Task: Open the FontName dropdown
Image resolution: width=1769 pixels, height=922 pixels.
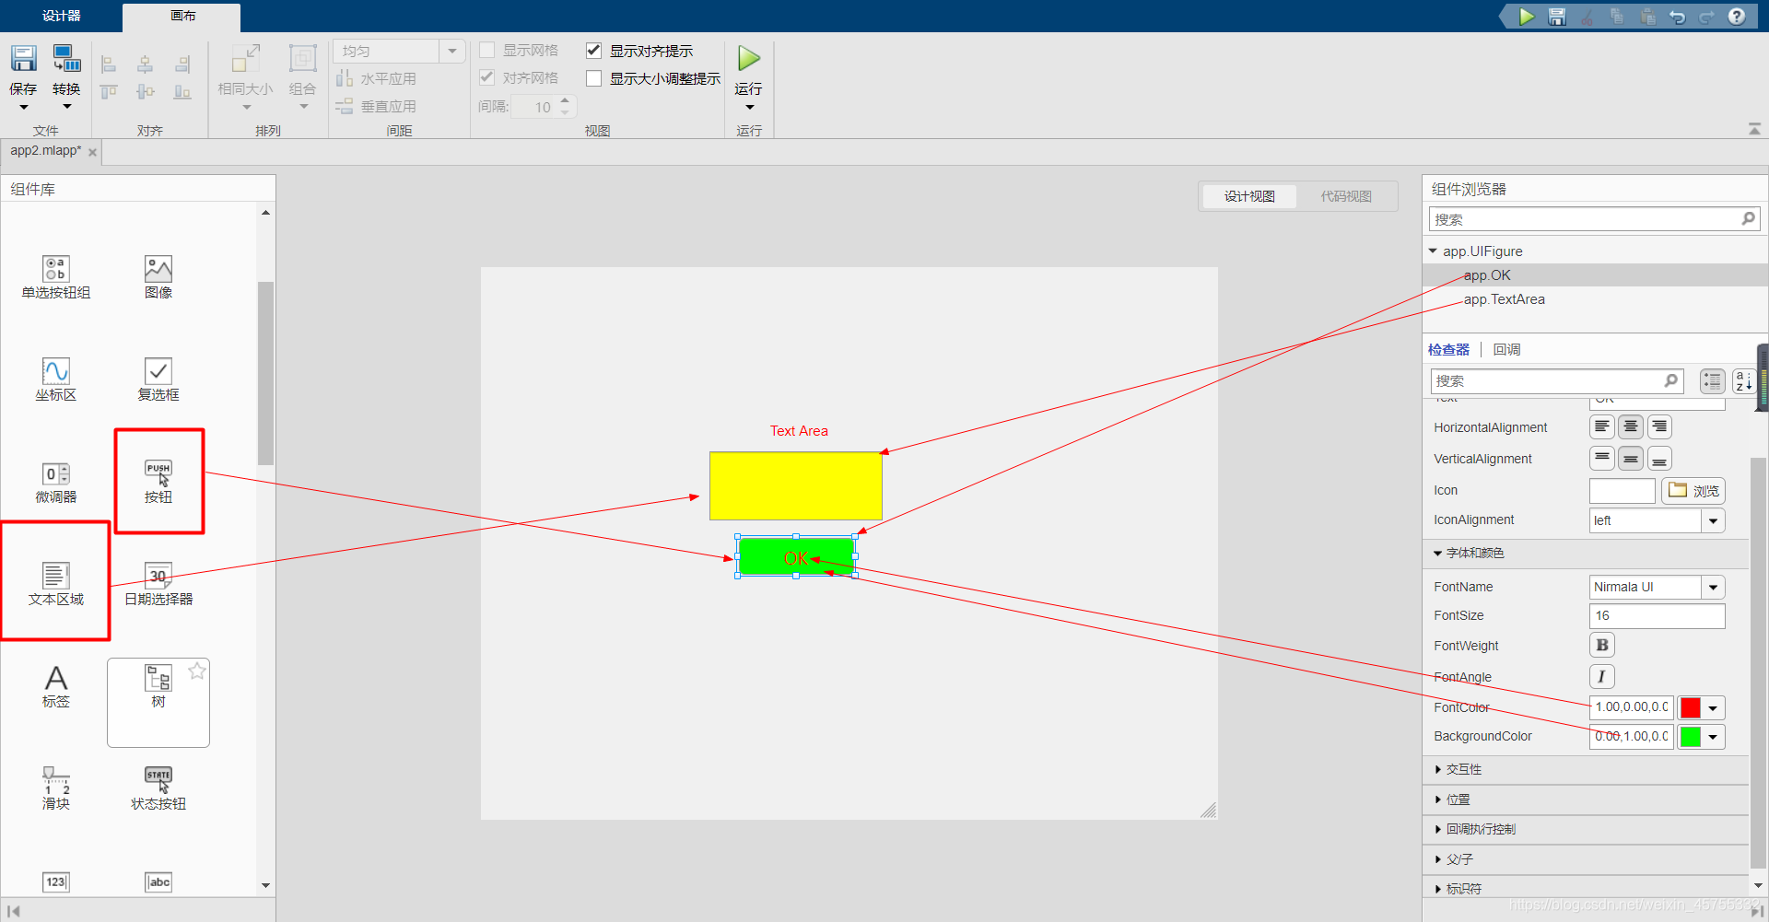Action: coord(1714,587)
